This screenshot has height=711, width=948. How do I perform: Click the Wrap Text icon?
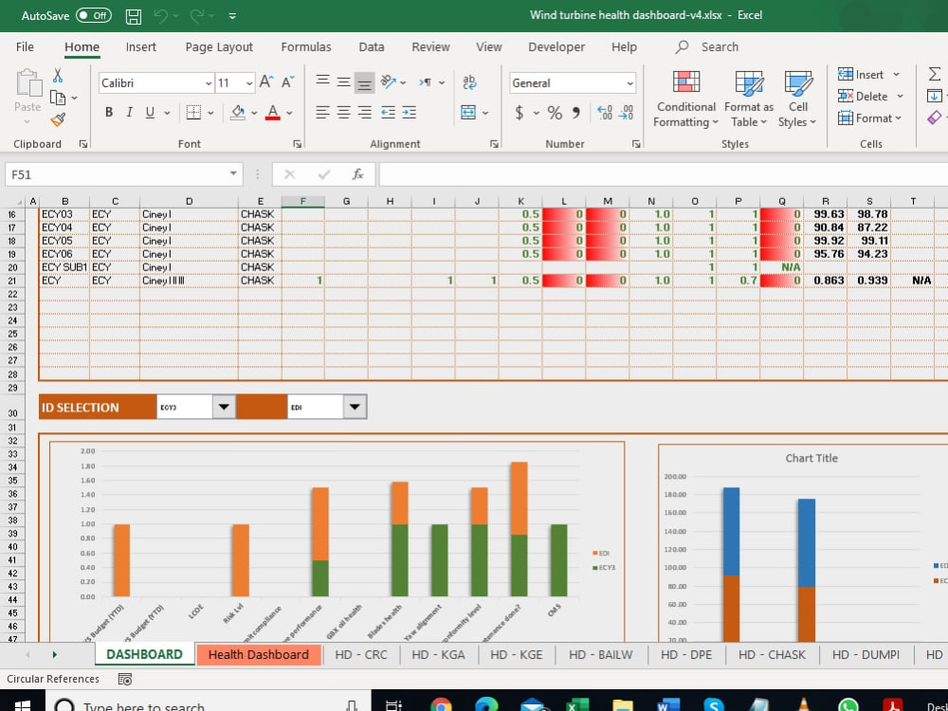(469, 82)
